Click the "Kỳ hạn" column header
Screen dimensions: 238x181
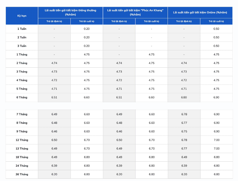pyautogui.click(x=22, y=16)
